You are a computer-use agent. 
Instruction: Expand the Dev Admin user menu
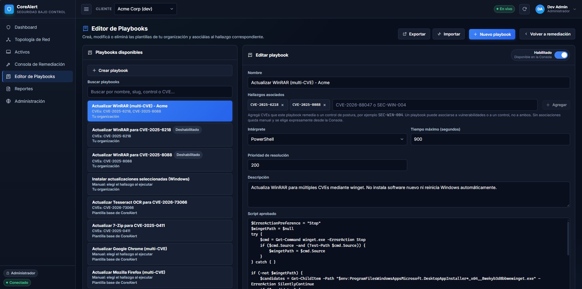[x=556, y=9]
